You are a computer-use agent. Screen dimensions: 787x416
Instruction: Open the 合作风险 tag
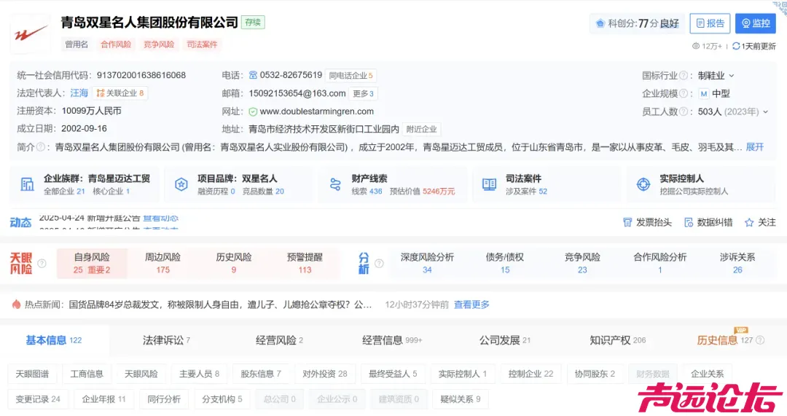click(x=116, y=44)
